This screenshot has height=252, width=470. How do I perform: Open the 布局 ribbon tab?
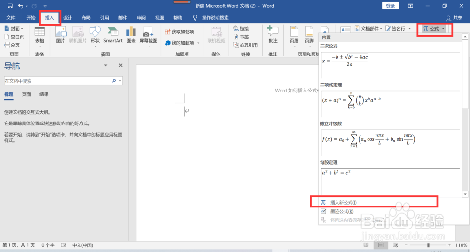click(86, 18)
